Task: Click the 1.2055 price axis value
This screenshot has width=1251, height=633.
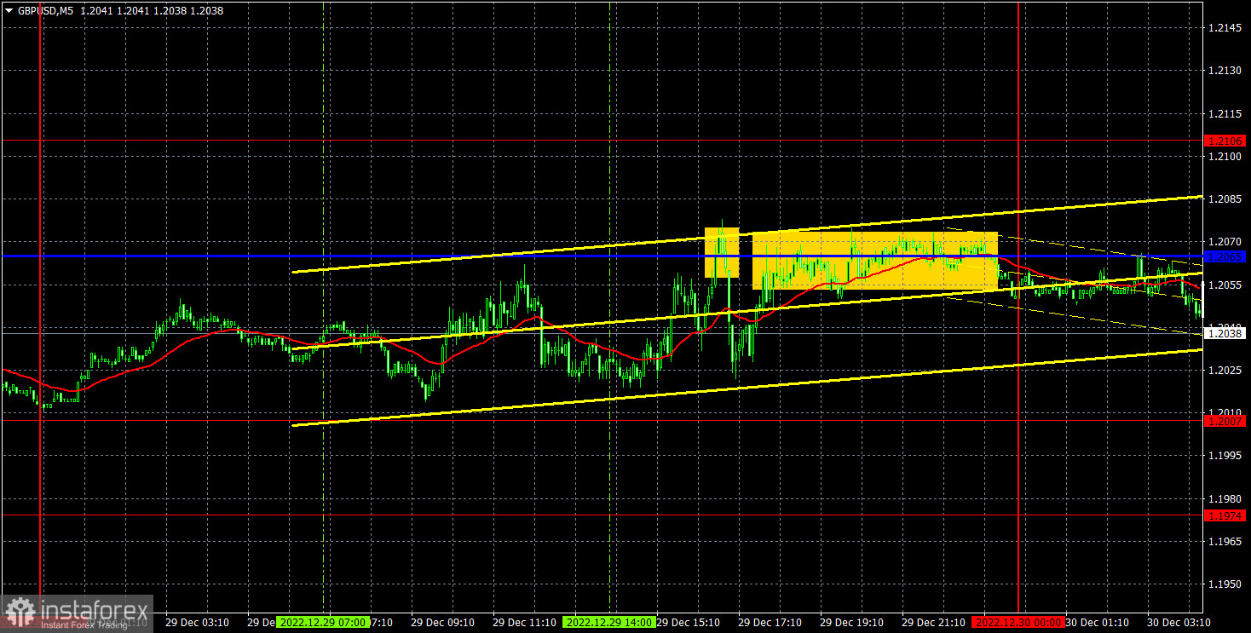Action: pos(1224,285)
